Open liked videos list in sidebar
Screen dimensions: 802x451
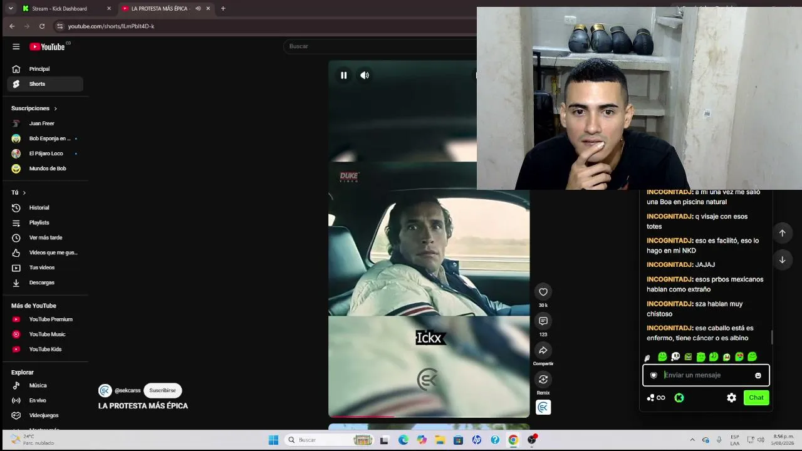click(45, 252)
